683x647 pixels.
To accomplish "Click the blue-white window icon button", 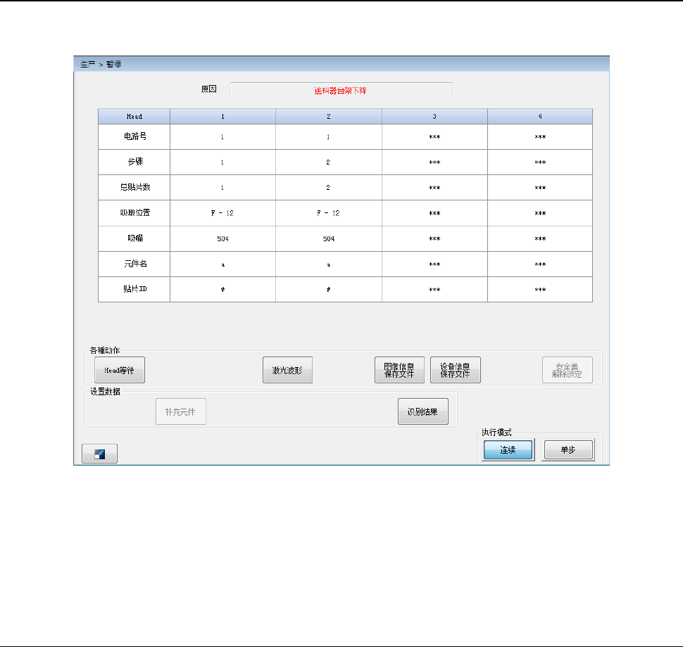I will click(x=99, y=454).
